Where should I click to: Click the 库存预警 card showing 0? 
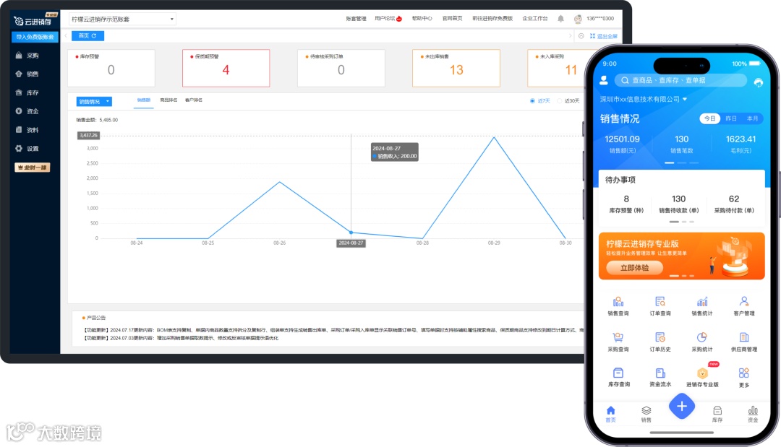coord(111,68)
